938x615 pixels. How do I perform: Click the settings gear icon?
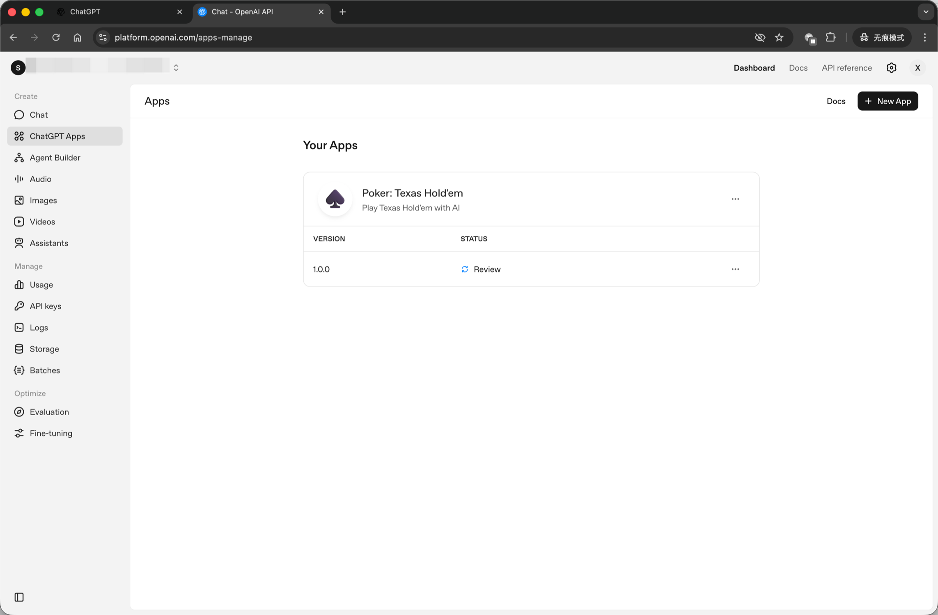point(891,68)
